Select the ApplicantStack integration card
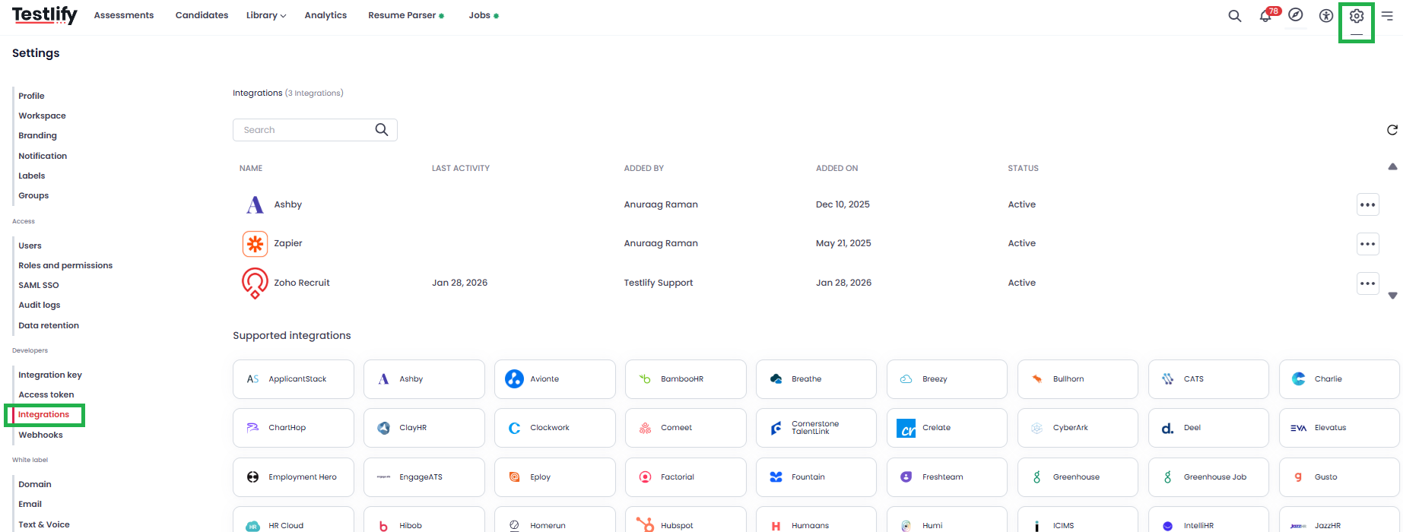The image size is (1403, 532). click(x=294, y=379)
